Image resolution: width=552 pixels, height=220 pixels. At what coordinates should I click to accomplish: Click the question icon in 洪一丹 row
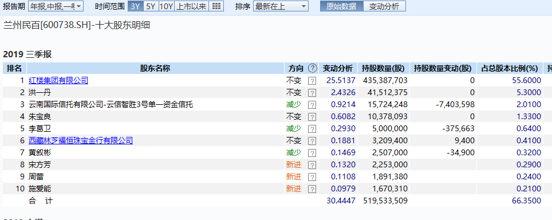pos(312,93)
